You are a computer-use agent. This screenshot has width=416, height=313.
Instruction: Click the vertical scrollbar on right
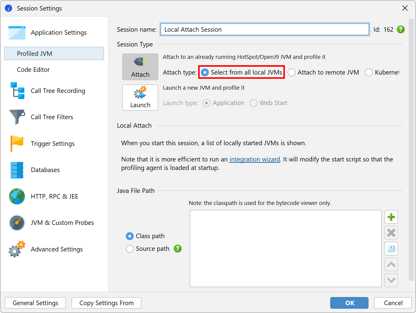411,151
